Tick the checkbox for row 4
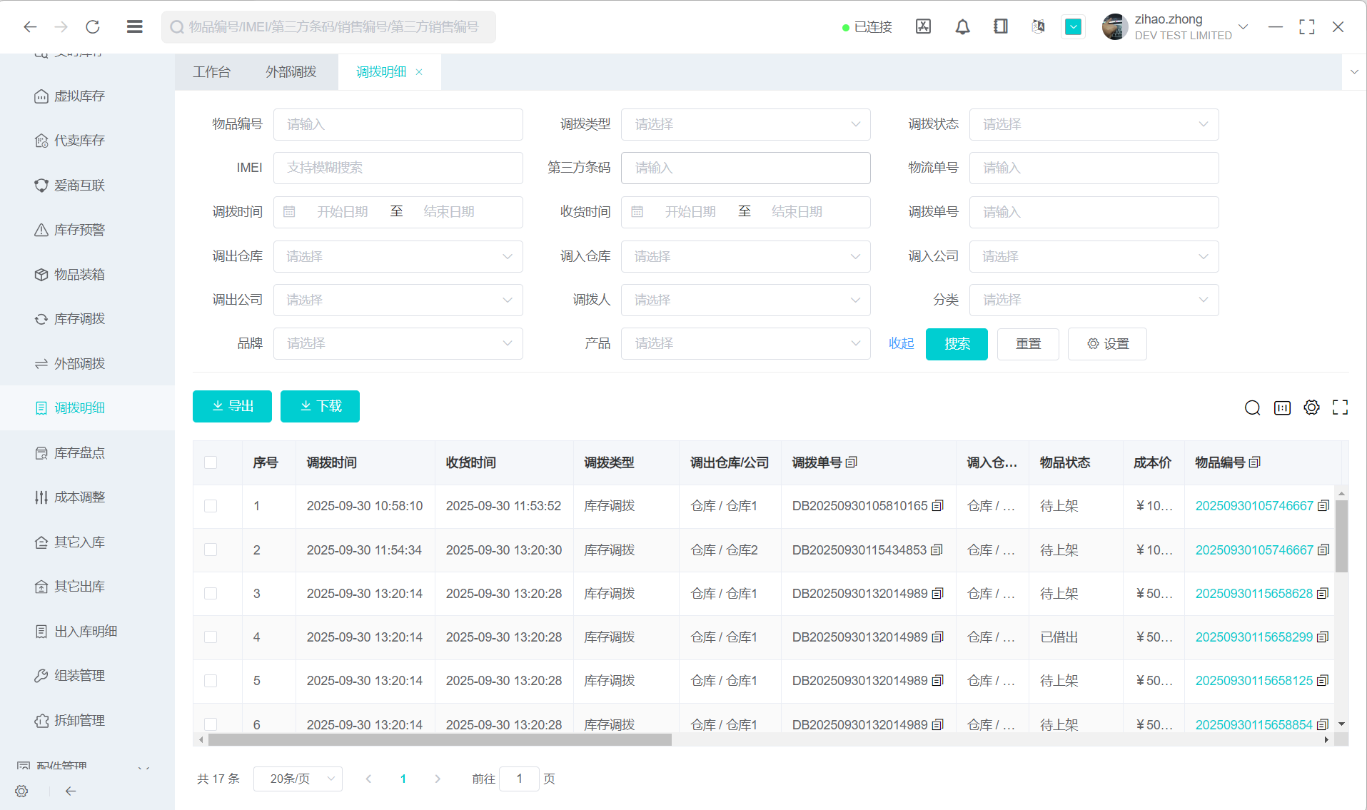The width and height of the screenshot is (1367, 810). pyautogui.click(x=211, y=637)
